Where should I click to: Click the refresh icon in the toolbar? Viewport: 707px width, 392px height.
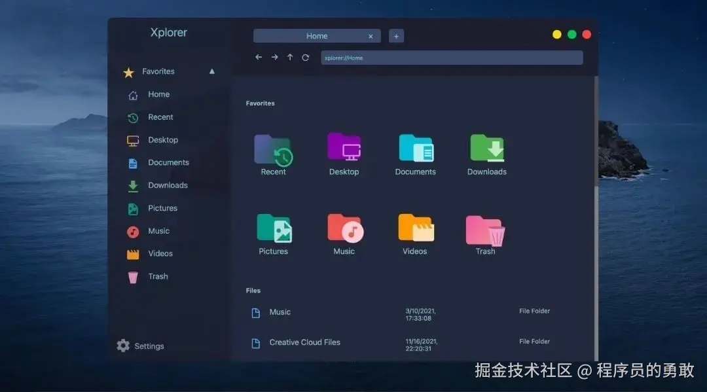click(305, 58)
